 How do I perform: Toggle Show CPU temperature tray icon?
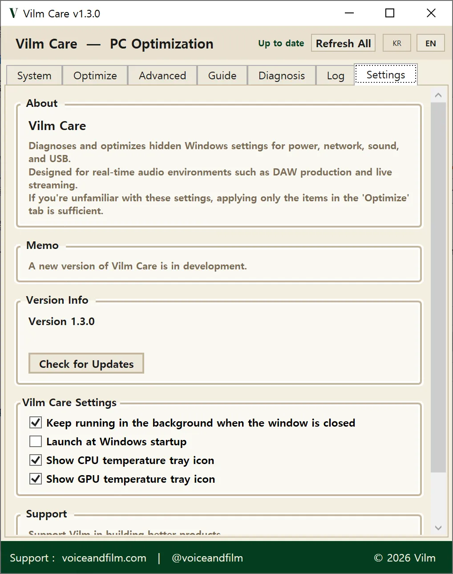(x=36, y=460)
